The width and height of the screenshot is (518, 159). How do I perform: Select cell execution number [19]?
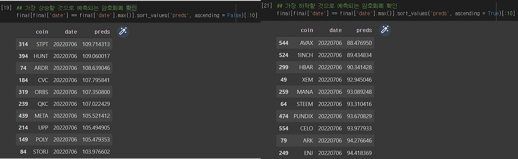[x=7, y=7]
